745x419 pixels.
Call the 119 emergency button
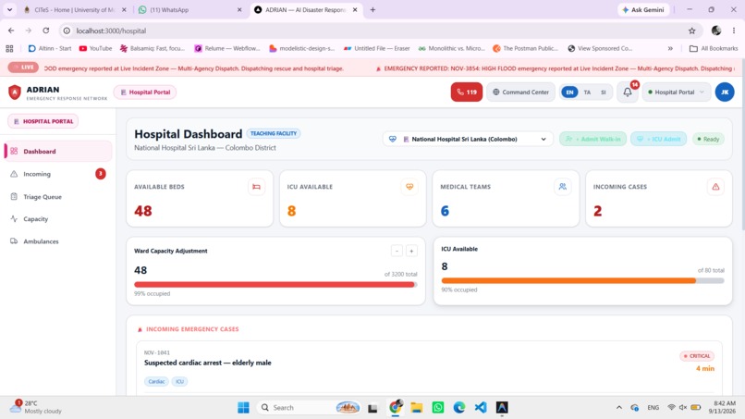467,92
